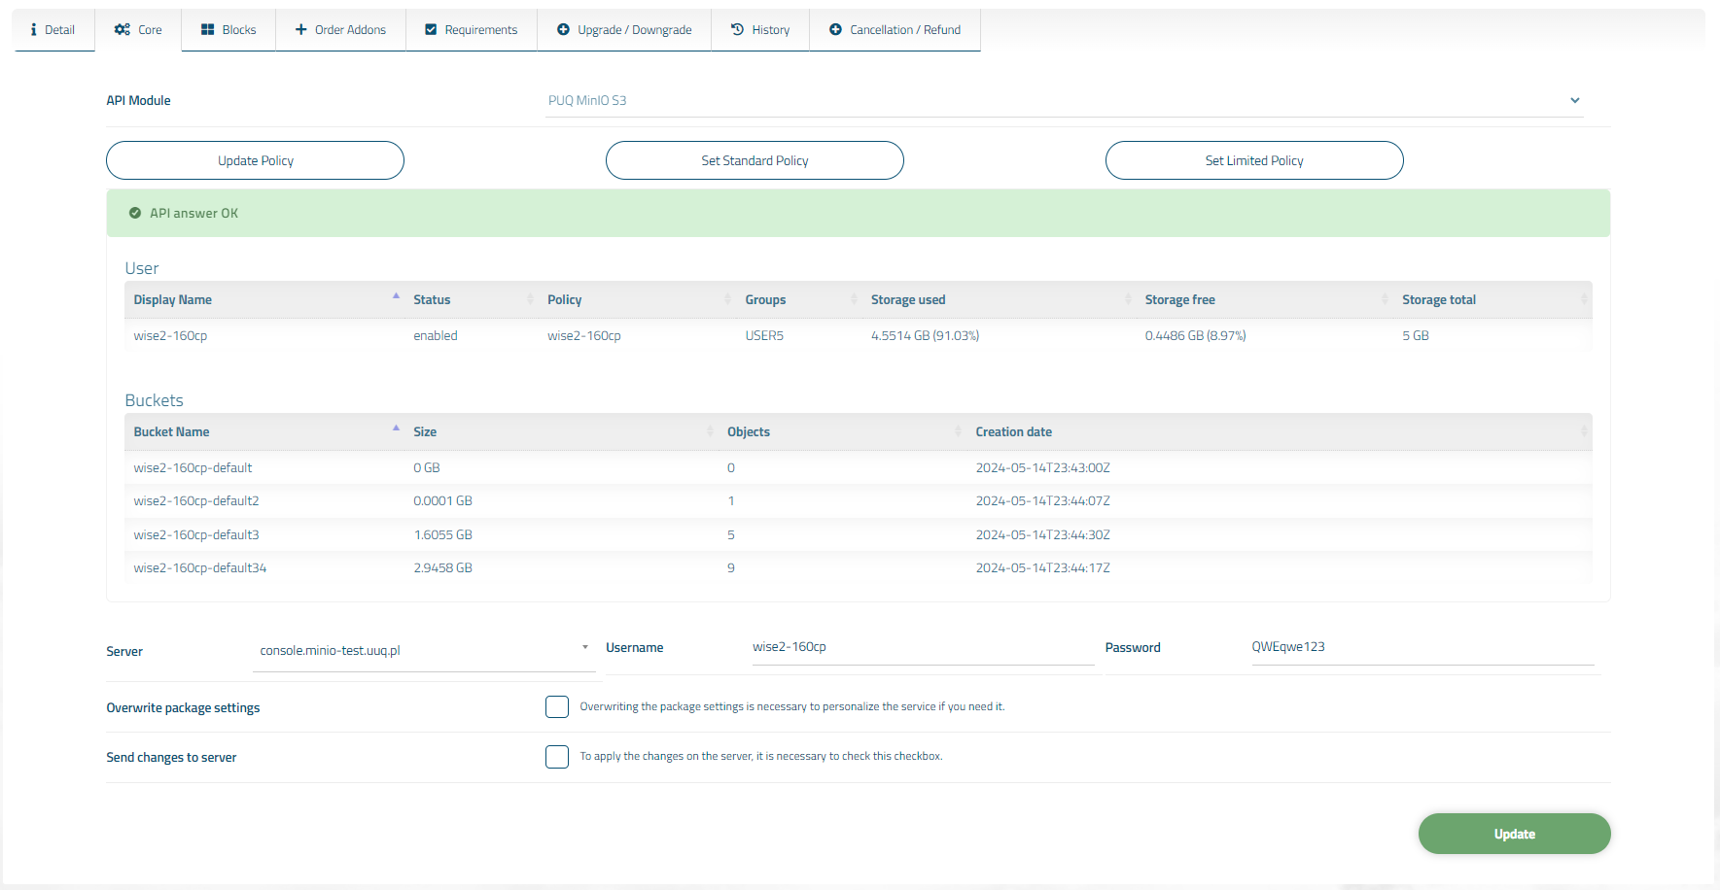Click the 0.4486 GB (8.97%) storage free cell
Image resolution: width=1720 pixels, height=890 pixels.
(x=1195, y=335)
